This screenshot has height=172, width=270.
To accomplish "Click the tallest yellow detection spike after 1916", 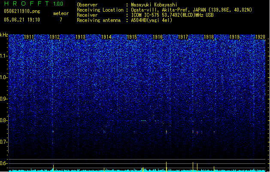I will tap(167, 167).
